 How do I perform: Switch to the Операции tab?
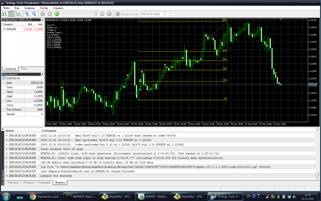(44, 182)
